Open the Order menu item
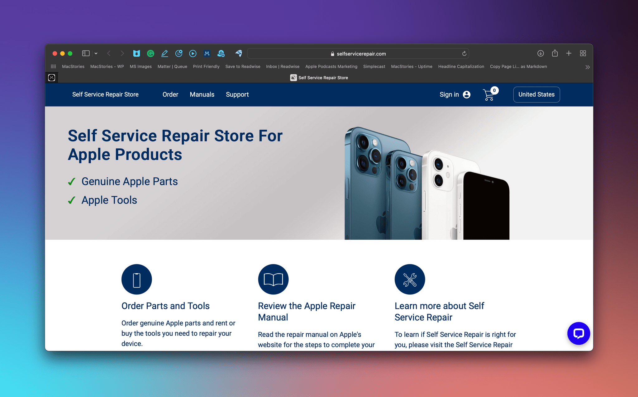The height and width of the screenshot is (397, 638). point(170,94)
